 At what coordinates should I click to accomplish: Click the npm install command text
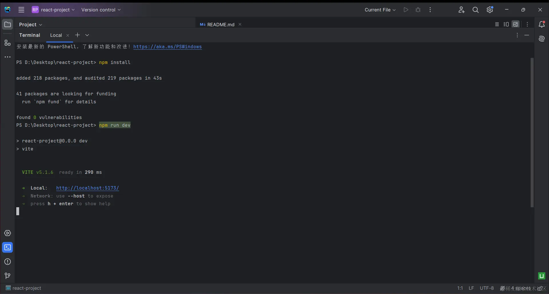(x=115, y=63)
